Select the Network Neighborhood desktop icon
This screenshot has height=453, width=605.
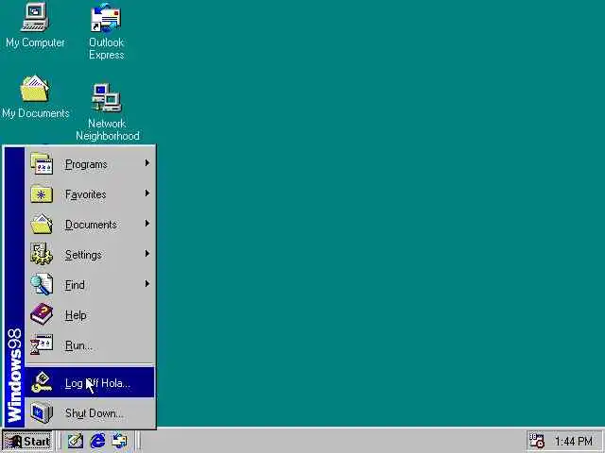[x=107, y=112]
